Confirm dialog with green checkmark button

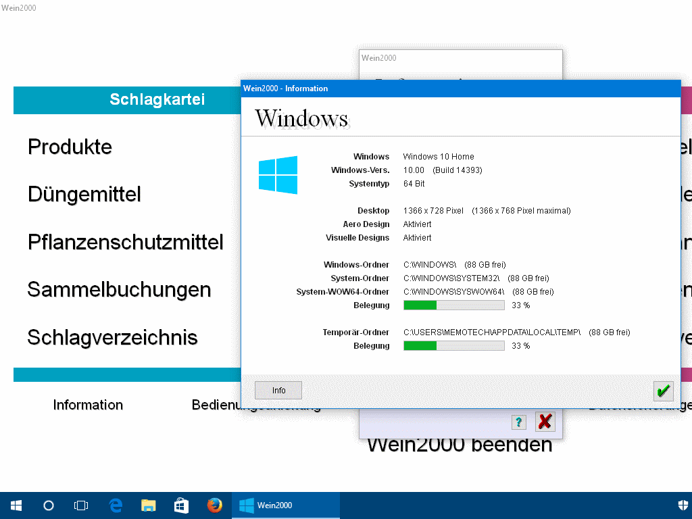663,391
